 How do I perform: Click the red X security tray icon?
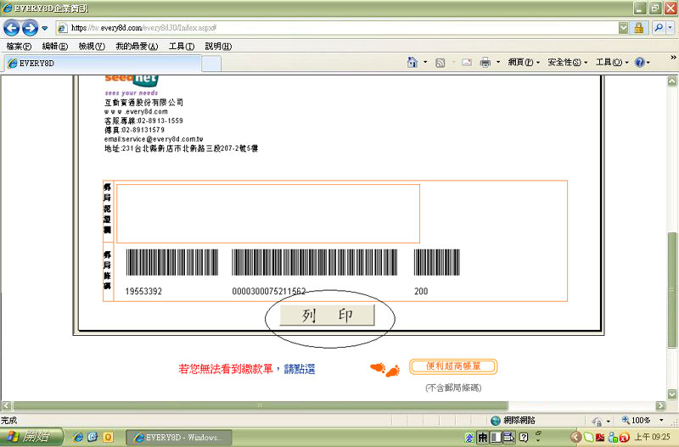tap(625, 438)
